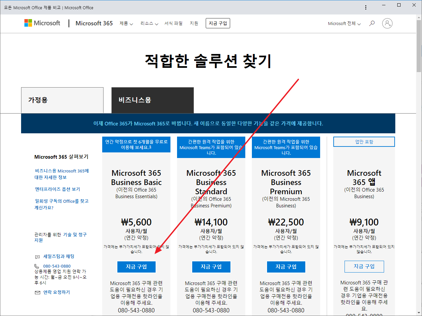This screenshot has height=316, width=422.
Task: Switch to the 가정용 tab
Action: tap(62, 100)
